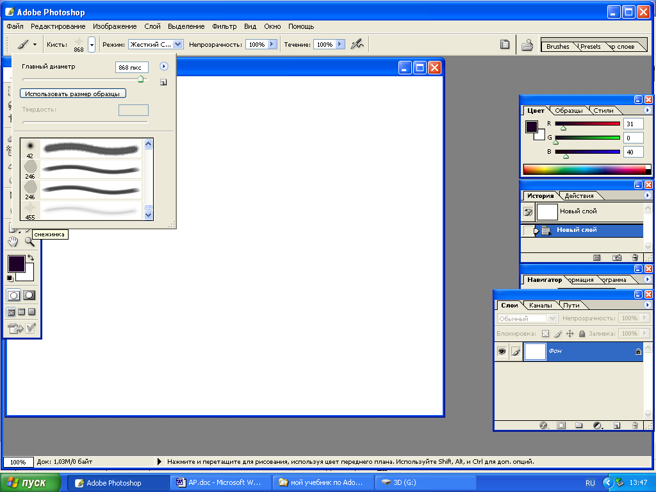Create new document from current history state
This screenshot has width=656, height=492.
[x=596, y=258]
